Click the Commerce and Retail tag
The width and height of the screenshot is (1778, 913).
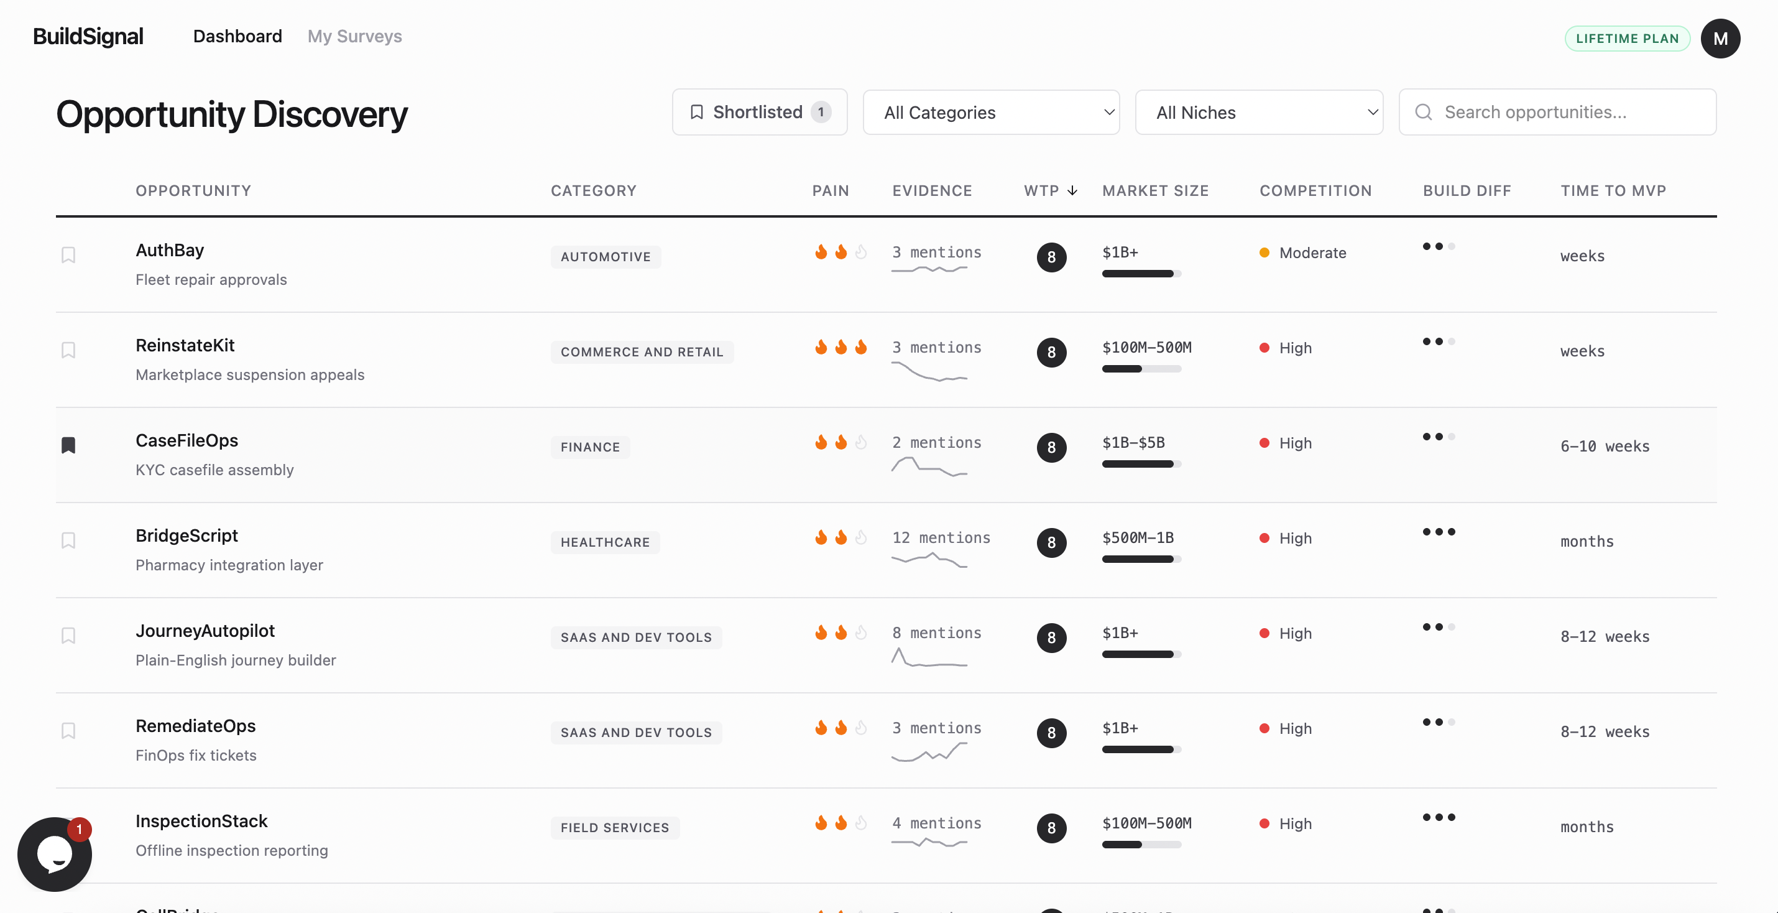pos(642,352)
